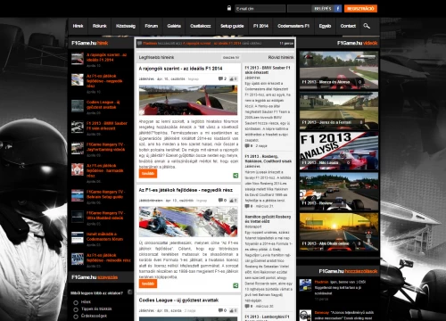Play video 'F1 2013 - Abu Dhabi online'
The width and height of the screenshot is (446, 321).
(339, 232)
